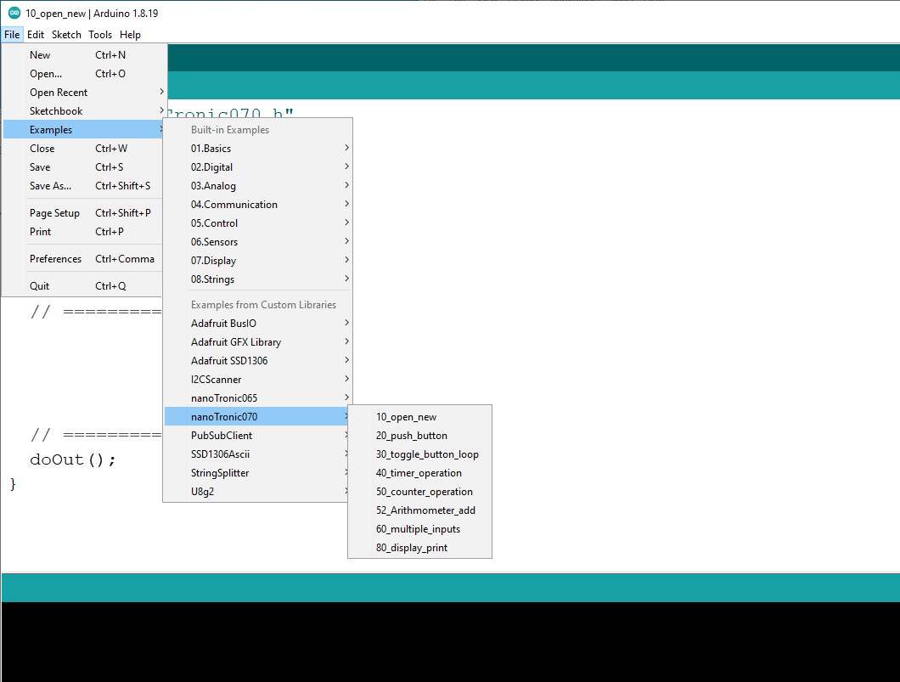Open the Sketch menu

click(x=66, y=35)
